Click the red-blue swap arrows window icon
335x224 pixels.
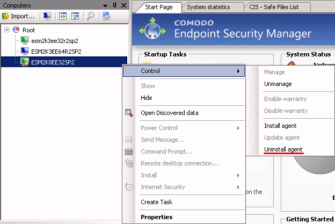(75, 16)
